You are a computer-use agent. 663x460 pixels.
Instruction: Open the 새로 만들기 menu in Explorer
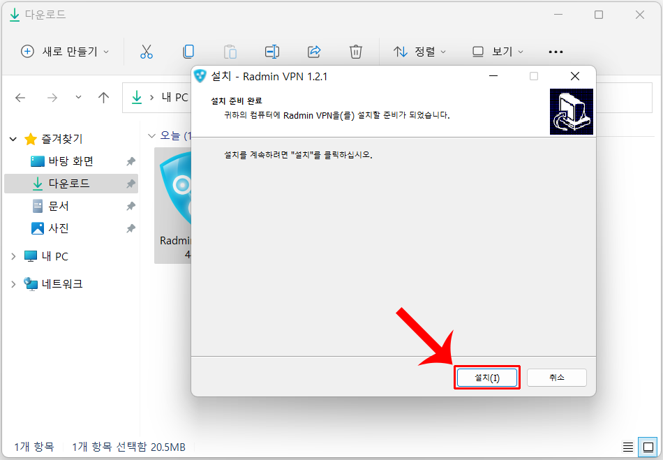65,52
